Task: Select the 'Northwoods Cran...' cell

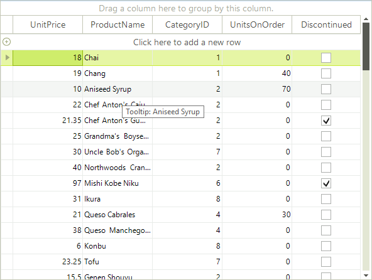Action: pos(118,168)
